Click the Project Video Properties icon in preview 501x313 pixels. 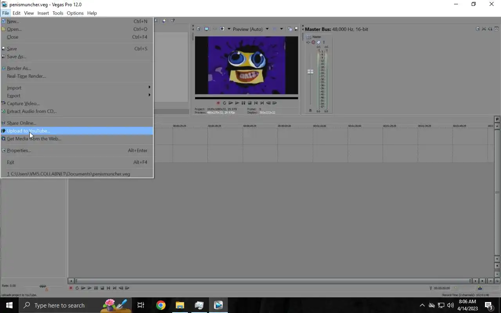click(198, 29)
